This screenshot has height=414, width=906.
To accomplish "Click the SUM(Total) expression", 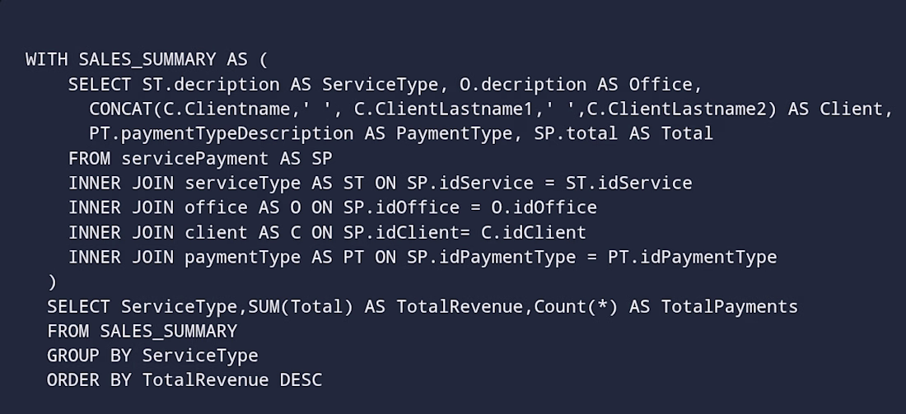I will (x=301, y=306).
